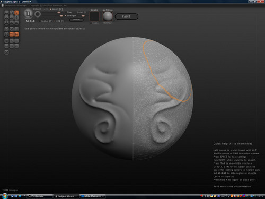Select the Inflate tool icon
The height and width of the screenshot is (199, 265).
[6, 22]
